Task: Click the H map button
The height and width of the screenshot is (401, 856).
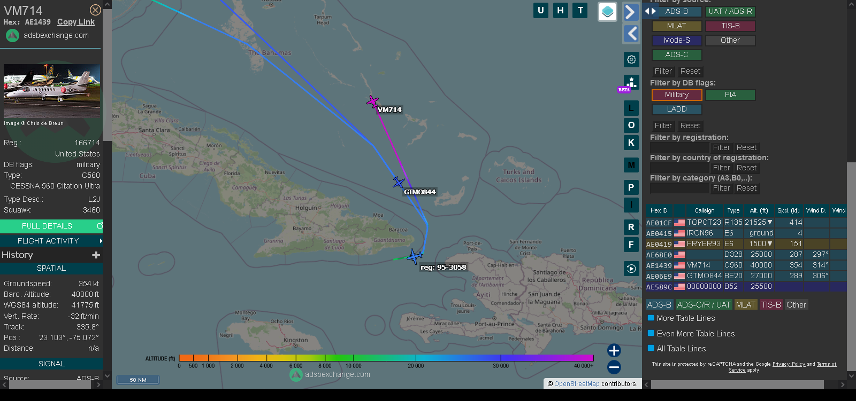Action: click(x=561, y=10)
